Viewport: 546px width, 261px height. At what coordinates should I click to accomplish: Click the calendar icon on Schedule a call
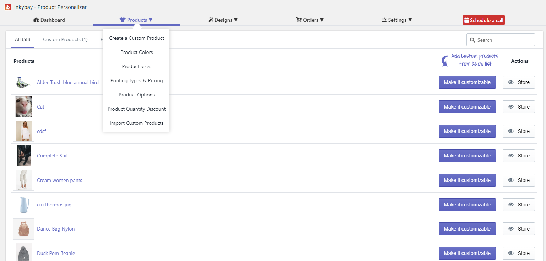pyautogui.click(x=466, y=20)
